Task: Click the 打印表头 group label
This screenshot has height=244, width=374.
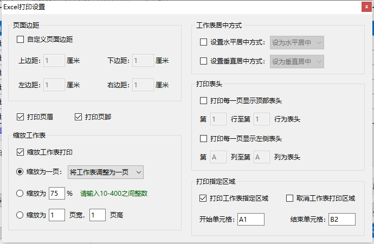Action: pos(209,84)
